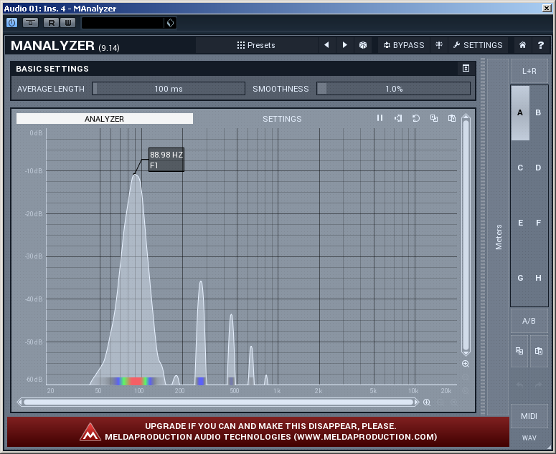Adjust the Average Length slider

(x=169, y=89)
